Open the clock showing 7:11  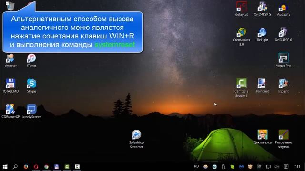tap(297, 166)
